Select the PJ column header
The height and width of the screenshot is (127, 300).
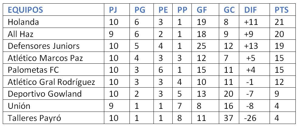point(113,10)
